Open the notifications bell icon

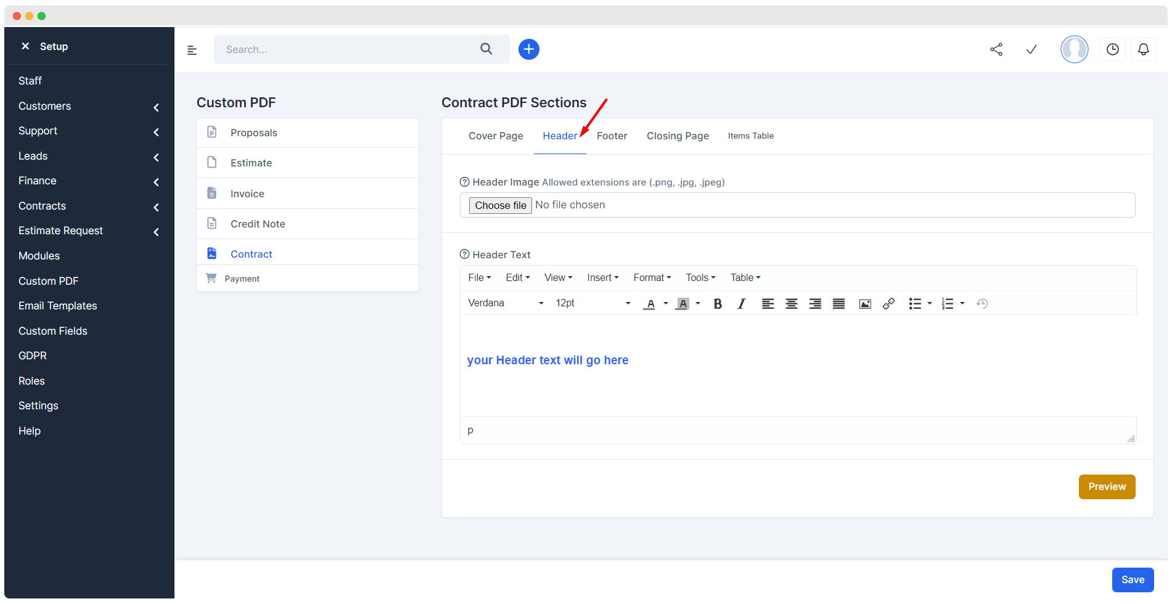(x=1144, y=49)
